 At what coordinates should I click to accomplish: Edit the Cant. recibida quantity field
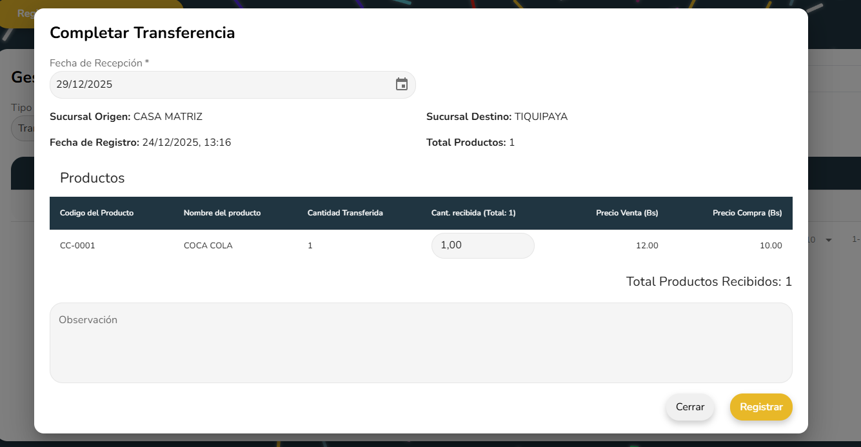coord(482,246)
